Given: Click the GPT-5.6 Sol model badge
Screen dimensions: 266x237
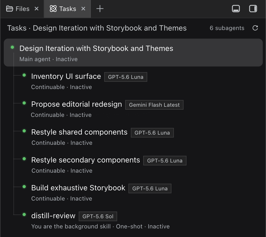Looking at the screenshot, I should point(98,216).
